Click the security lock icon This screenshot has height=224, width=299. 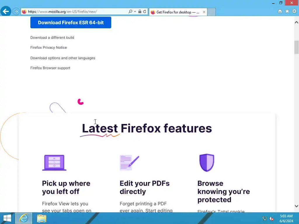tap(140, 11)
